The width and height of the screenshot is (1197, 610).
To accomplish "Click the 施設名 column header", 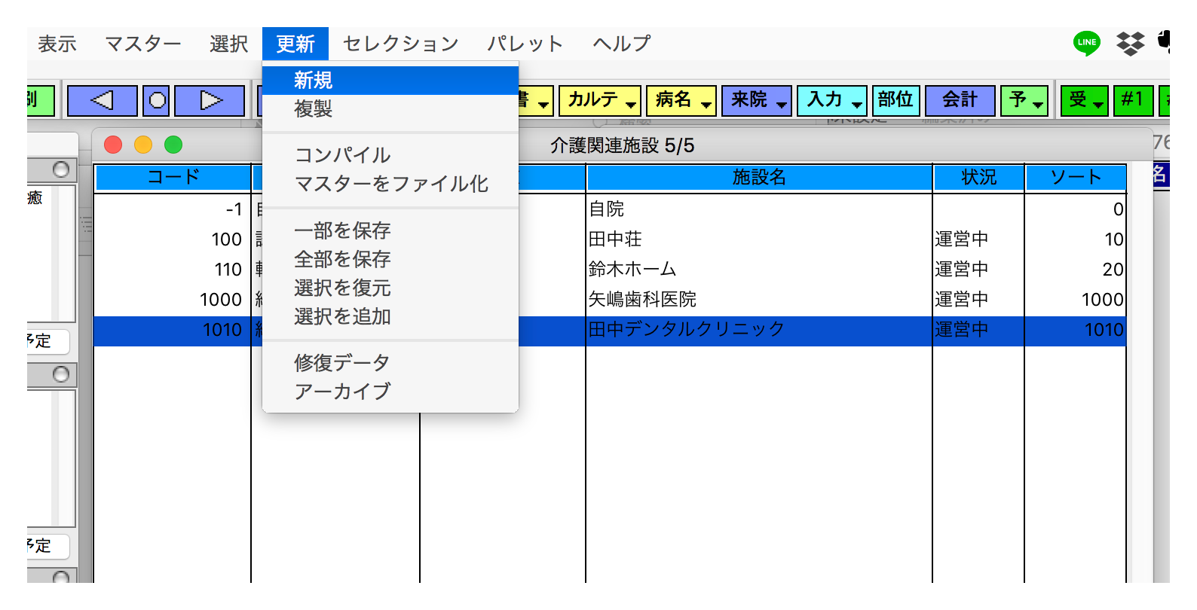I will pos(758,178).
